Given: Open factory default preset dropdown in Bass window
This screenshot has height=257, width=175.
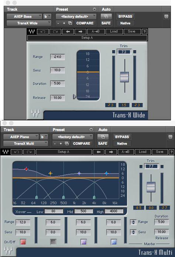Looking at the screenshot, I should coord(76,16).
